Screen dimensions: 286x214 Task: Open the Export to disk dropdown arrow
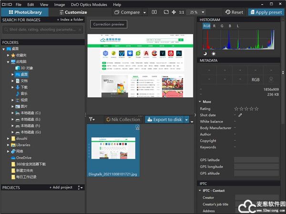pyautogui.click(x=186, y=119)
